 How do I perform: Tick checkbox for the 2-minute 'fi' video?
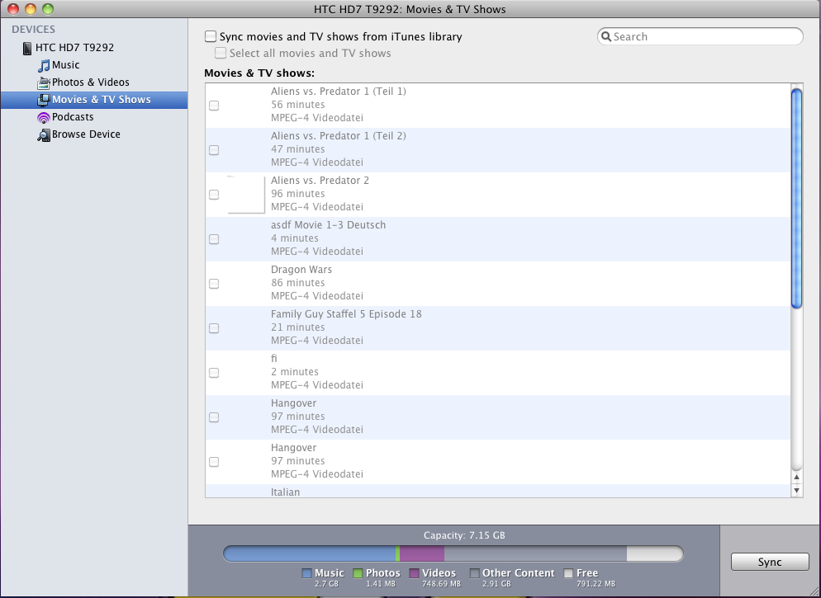pos(214,373)
